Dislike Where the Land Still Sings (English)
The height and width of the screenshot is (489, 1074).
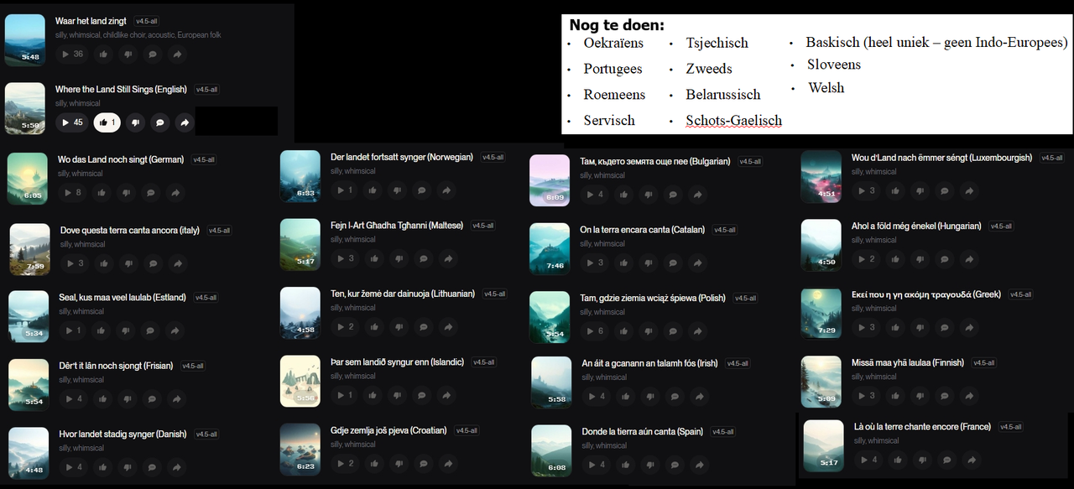pos(134,122)
